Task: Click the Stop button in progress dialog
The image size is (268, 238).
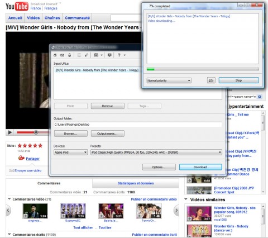Action: coord(238,80)
